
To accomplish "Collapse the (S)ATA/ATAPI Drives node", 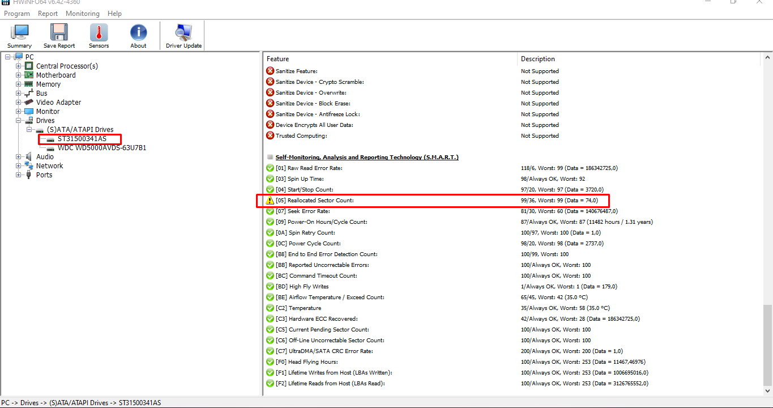I will point(29,129).
